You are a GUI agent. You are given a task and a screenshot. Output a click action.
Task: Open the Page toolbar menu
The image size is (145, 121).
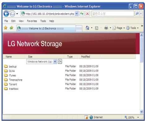click(x=119, y=28)
